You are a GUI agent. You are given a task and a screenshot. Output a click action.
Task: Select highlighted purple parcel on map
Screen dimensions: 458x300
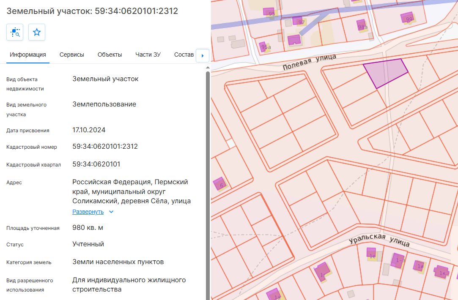coord(386,72)
